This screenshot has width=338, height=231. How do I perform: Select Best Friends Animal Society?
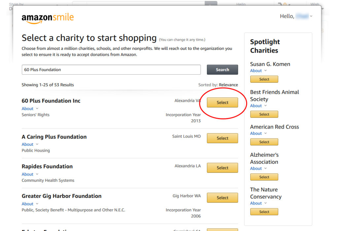(x=264, y=114)
